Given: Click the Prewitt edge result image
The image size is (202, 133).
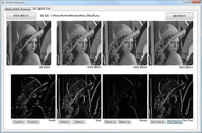Looking at the screenshot, I should pyautogui.click(x=33, y=96).
